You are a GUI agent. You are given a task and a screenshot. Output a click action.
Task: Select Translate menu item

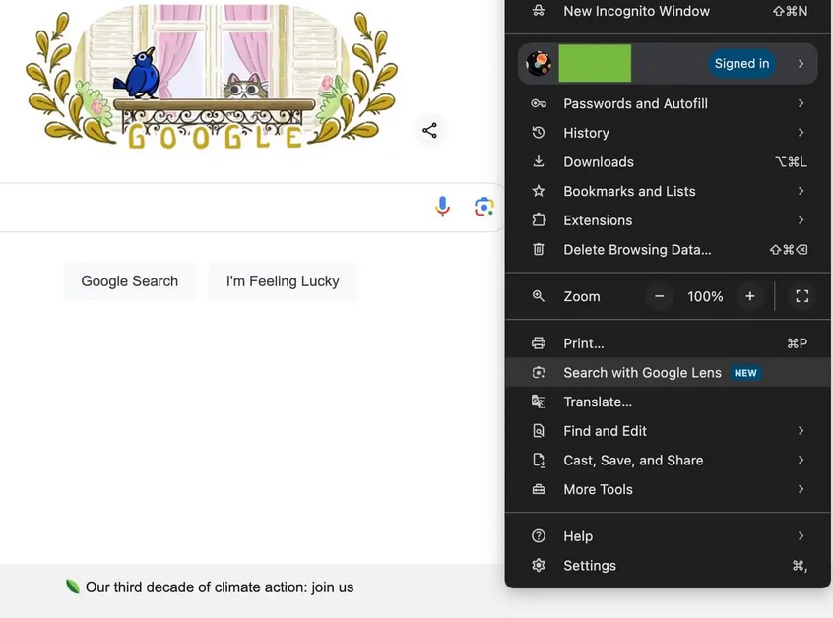tap(668, 402)
